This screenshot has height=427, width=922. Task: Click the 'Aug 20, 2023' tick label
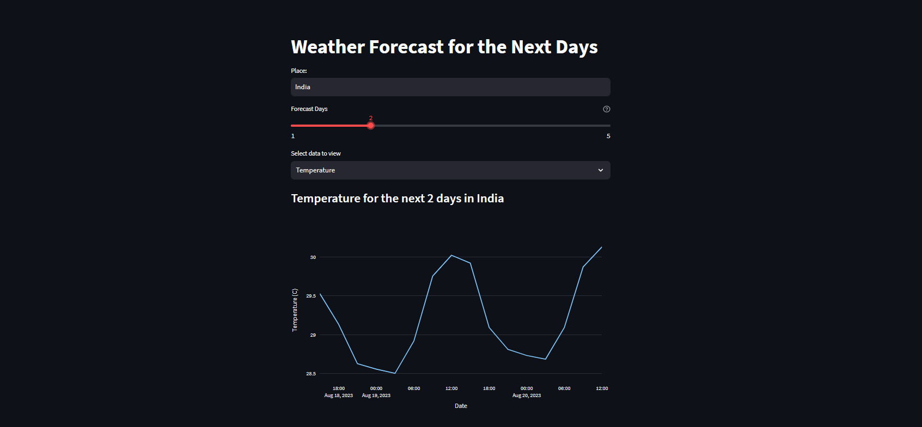(x=526, y=395)
